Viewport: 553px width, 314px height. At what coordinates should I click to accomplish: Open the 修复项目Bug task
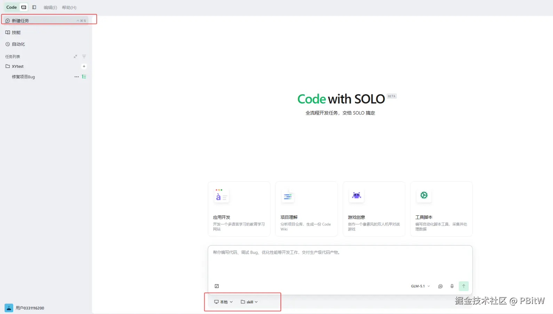[x=23, y=77]
